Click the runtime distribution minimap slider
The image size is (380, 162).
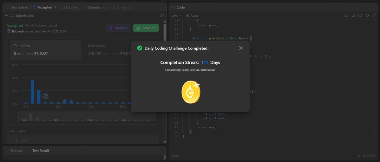click(86, 117)
